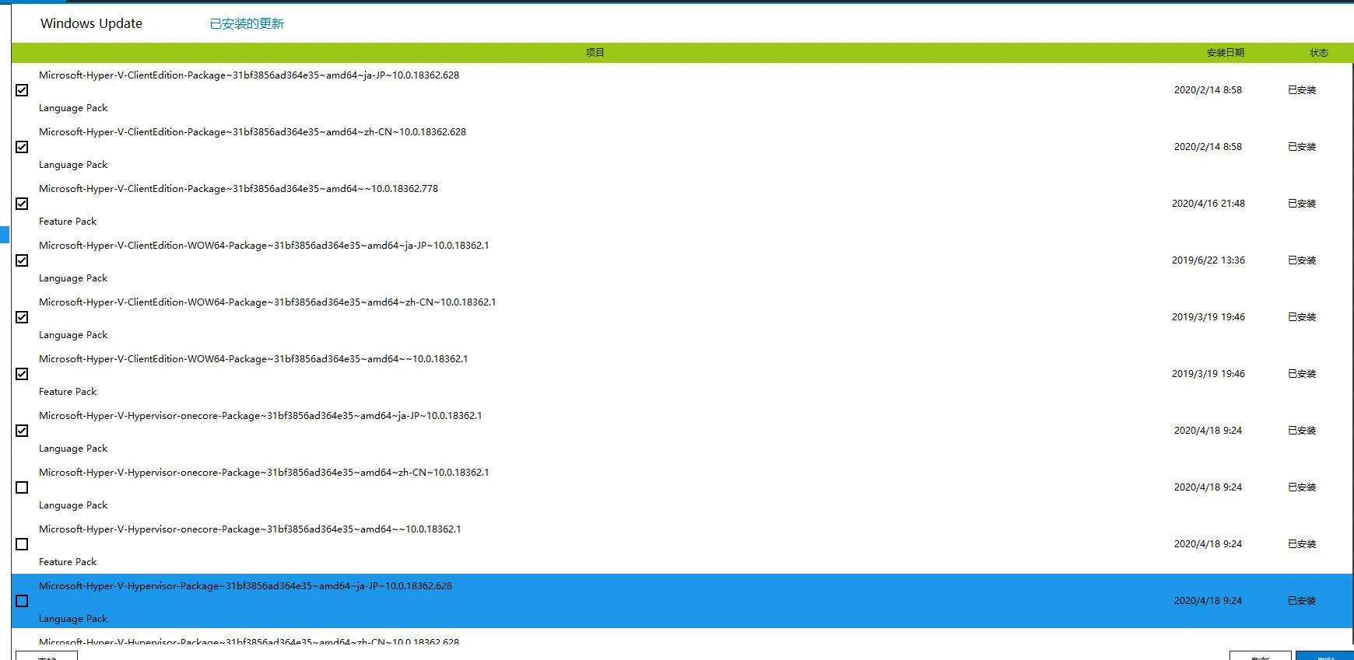Check the Hypervisor-onecore-Package zh-CN checkbox
Viewport: 1354px width, 660px height.
click(22, 487)
